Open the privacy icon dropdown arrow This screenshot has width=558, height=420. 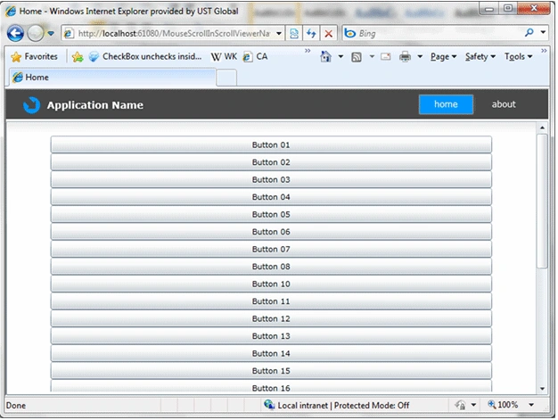pos(473,405)
